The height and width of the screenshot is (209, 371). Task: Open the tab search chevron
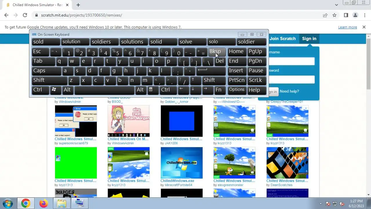(x=336, y=5)
